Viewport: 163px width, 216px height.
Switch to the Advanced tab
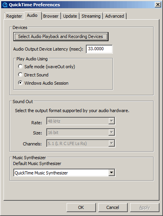tap(114, 16)
